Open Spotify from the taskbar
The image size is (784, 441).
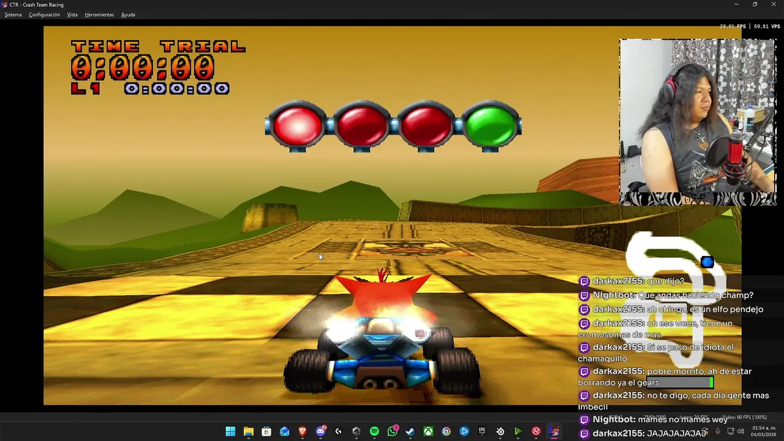pyautogui.click(x=374, y=432)
